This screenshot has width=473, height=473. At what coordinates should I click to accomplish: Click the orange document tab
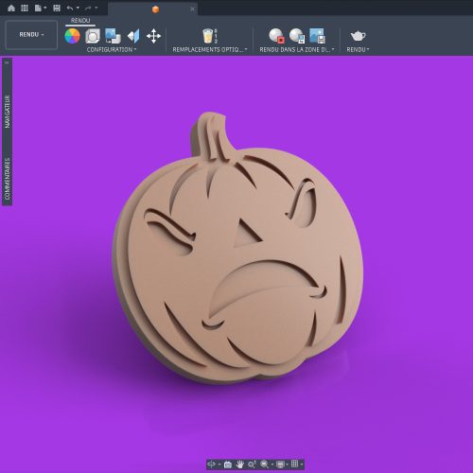[155, 9]
